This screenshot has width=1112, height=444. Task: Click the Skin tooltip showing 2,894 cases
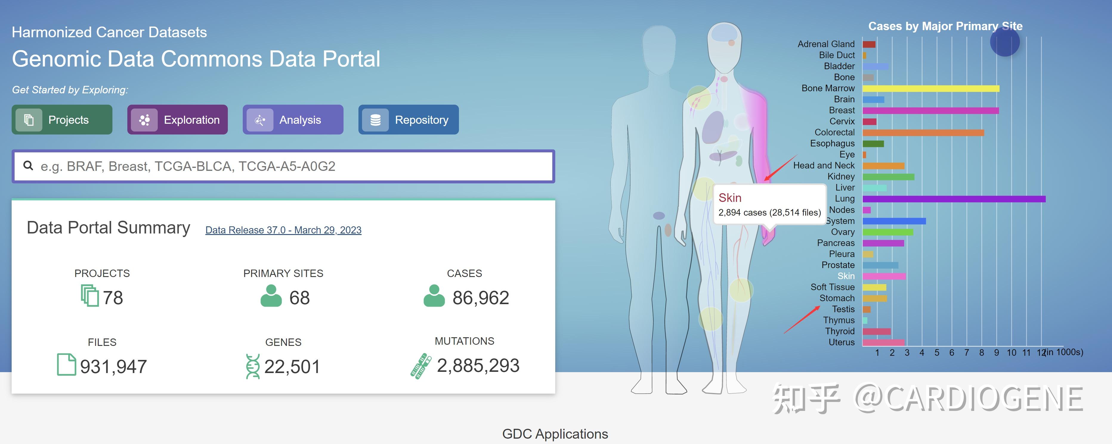pos(770,204)
